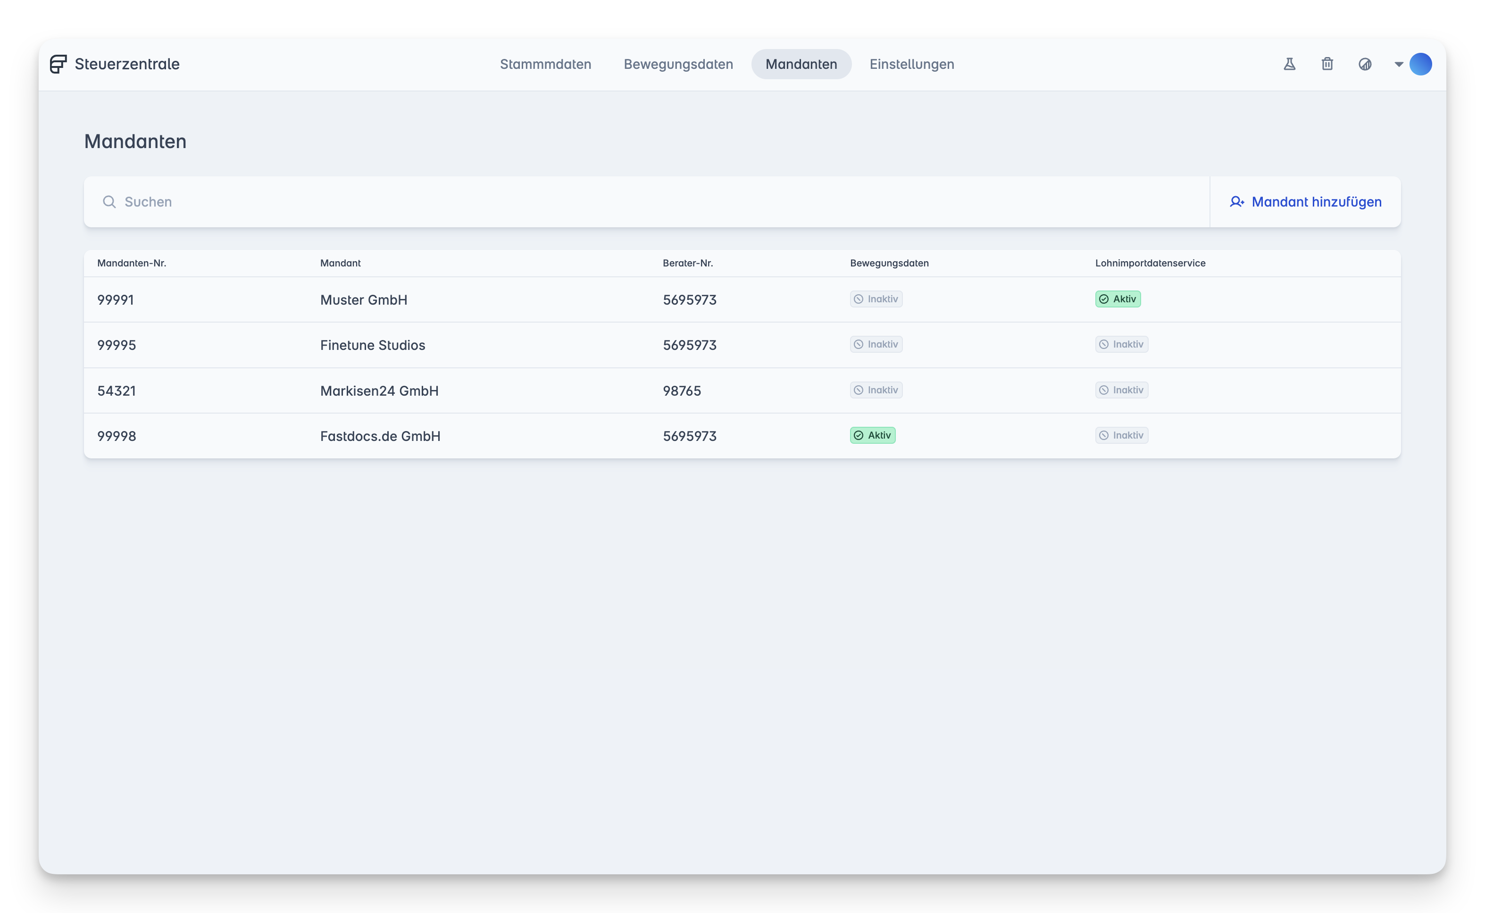
Task: Click Muster GmbH's green Aktiv checkmark badge
Action: click(1117, 299)
